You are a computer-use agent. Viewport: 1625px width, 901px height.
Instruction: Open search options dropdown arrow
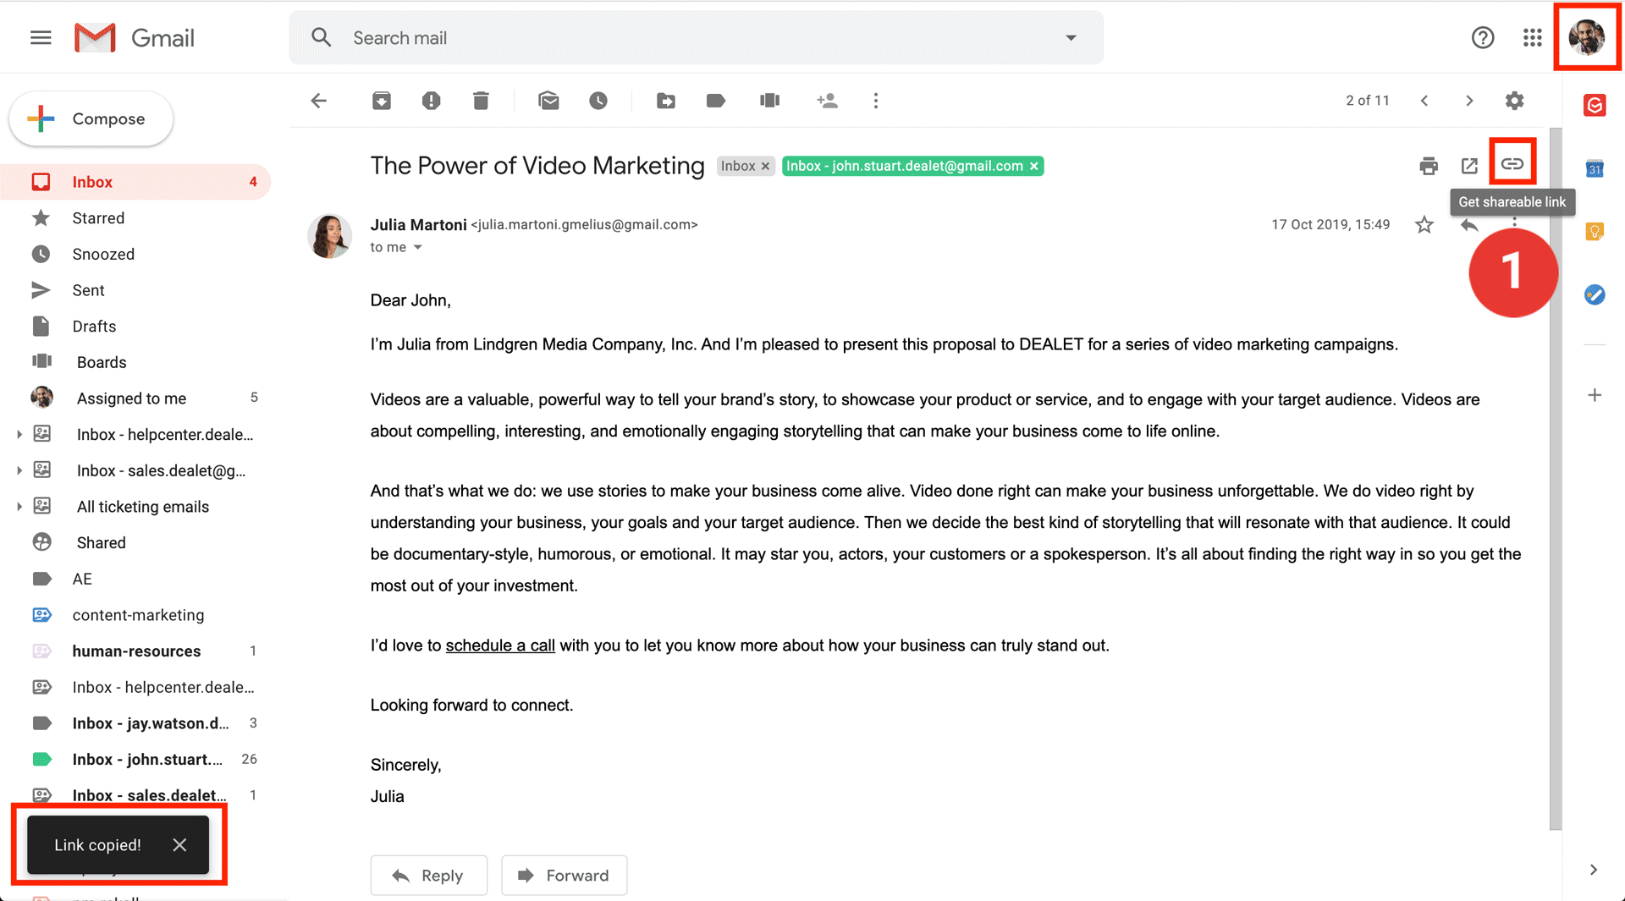coord(1071,38)
